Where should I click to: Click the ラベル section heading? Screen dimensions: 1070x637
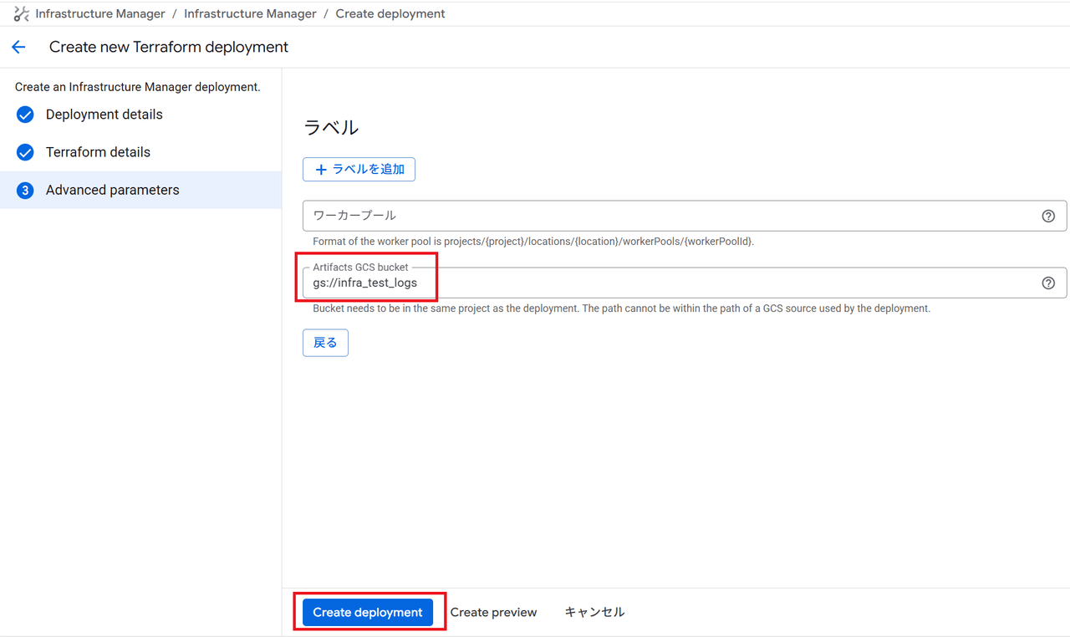click(x=331, y=127)
